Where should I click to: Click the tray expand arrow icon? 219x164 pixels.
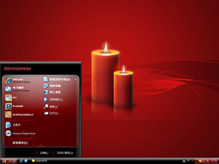(x=196, y=161)
